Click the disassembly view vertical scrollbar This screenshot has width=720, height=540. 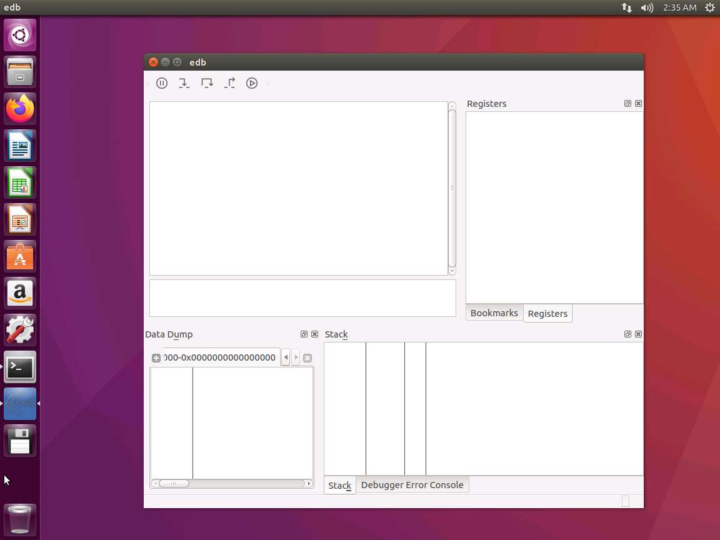coord(452,187)
